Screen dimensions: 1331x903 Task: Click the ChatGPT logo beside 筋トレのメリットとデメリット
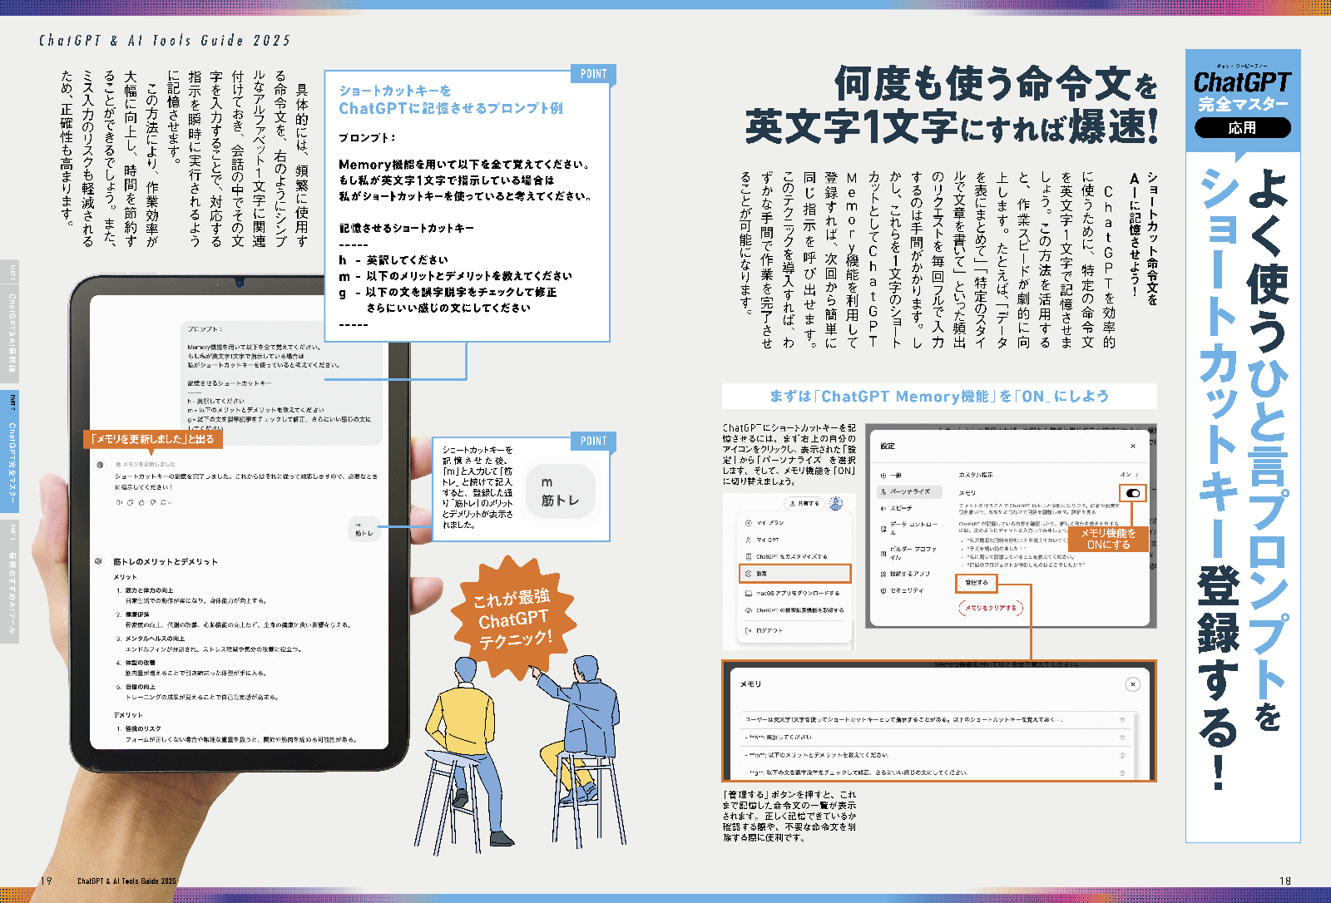(x=100, y=561)
